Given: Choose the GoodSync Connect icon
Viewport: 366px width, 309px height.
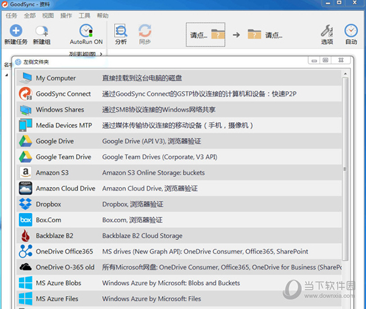Looking at the screenshot, I should [26, 93].
